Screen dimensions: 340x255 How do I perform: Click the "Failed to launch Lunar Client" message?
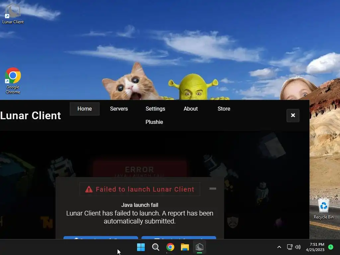point(145,189)
